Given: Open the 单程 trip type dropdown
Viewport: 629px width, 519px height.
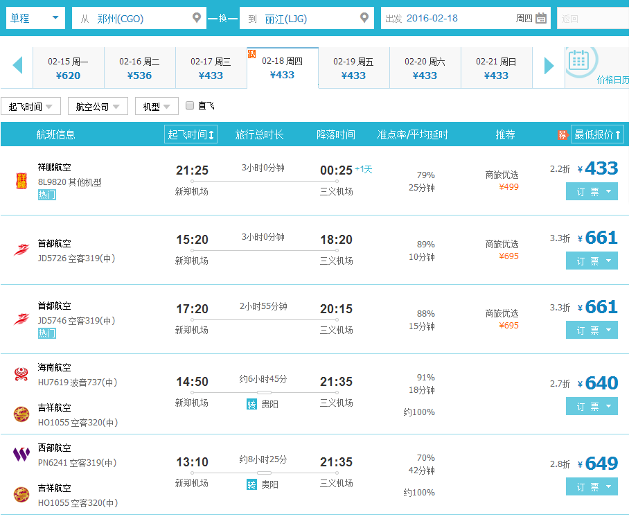Looking at the screenshot, I should 35,18.
